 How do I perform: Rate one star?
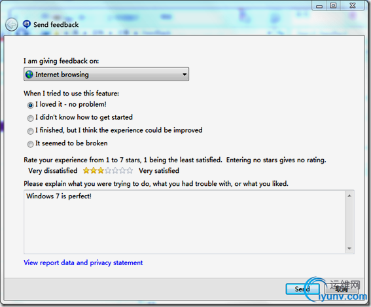click(x=86, y=171)
